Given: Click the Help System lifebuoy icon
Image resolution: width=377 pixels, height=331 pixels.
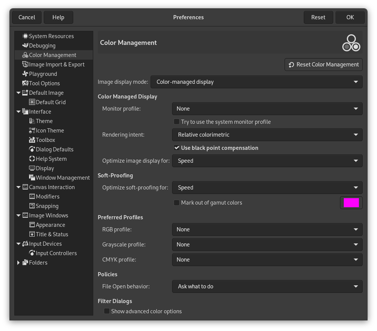Looking at the screenshot, I should [32, 159].
